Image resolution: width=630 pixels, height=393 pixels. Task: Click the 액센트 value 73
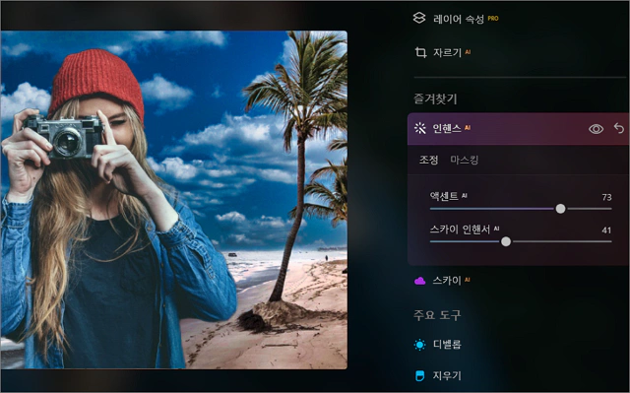(606, 197)
